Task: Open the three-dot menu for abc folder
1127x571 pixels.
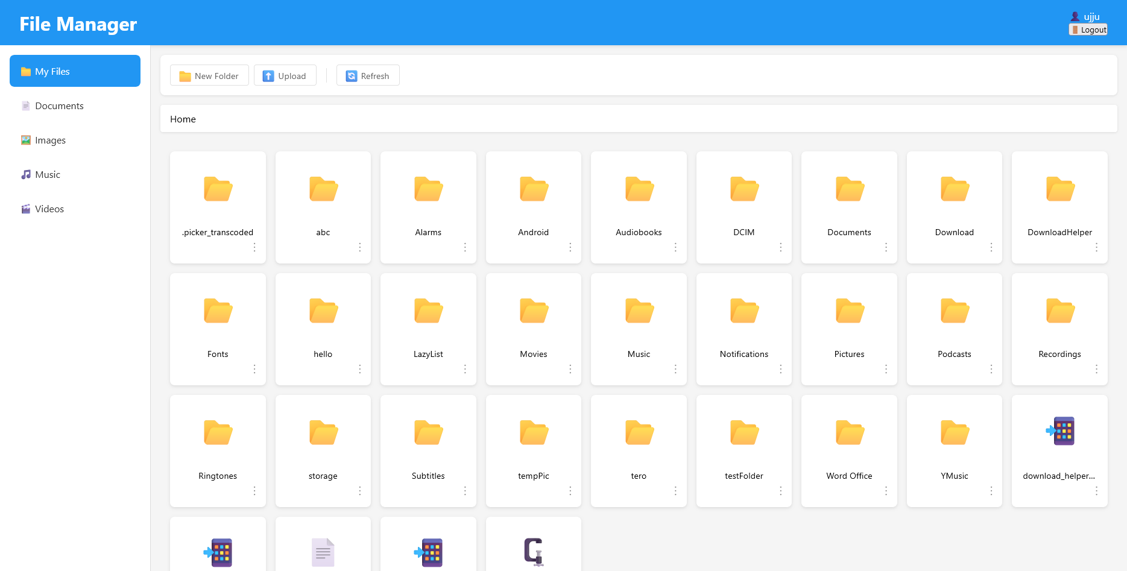Action: tap(359, 247)
